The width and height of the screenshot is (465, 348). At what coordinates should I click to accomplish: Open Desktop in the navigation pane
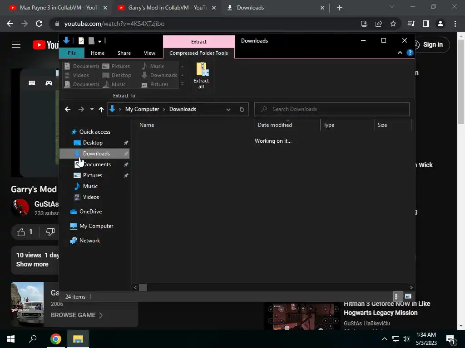(x=93, y=143)
